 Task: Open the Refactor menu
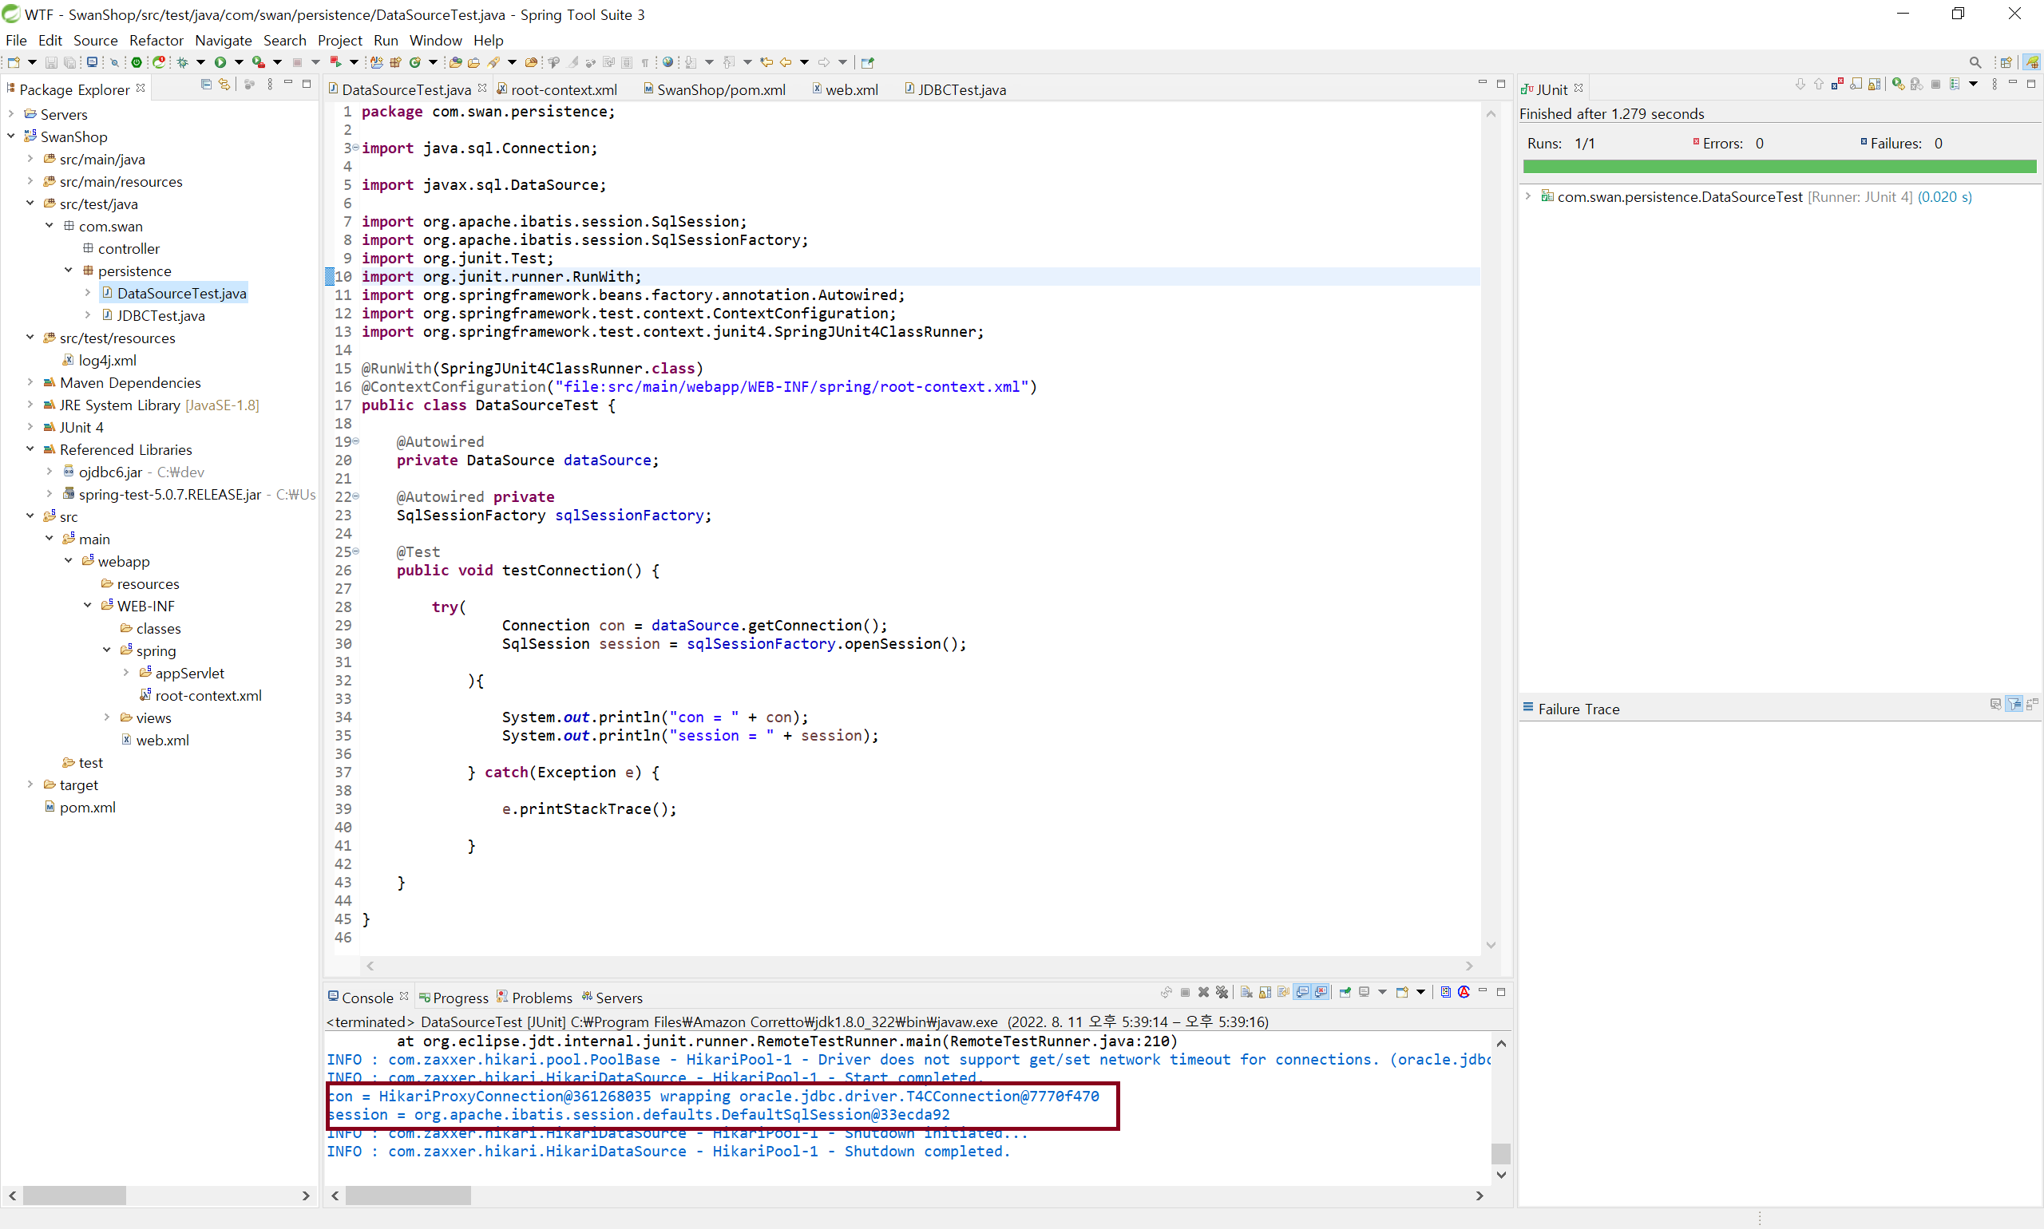[x=156, y=40]
